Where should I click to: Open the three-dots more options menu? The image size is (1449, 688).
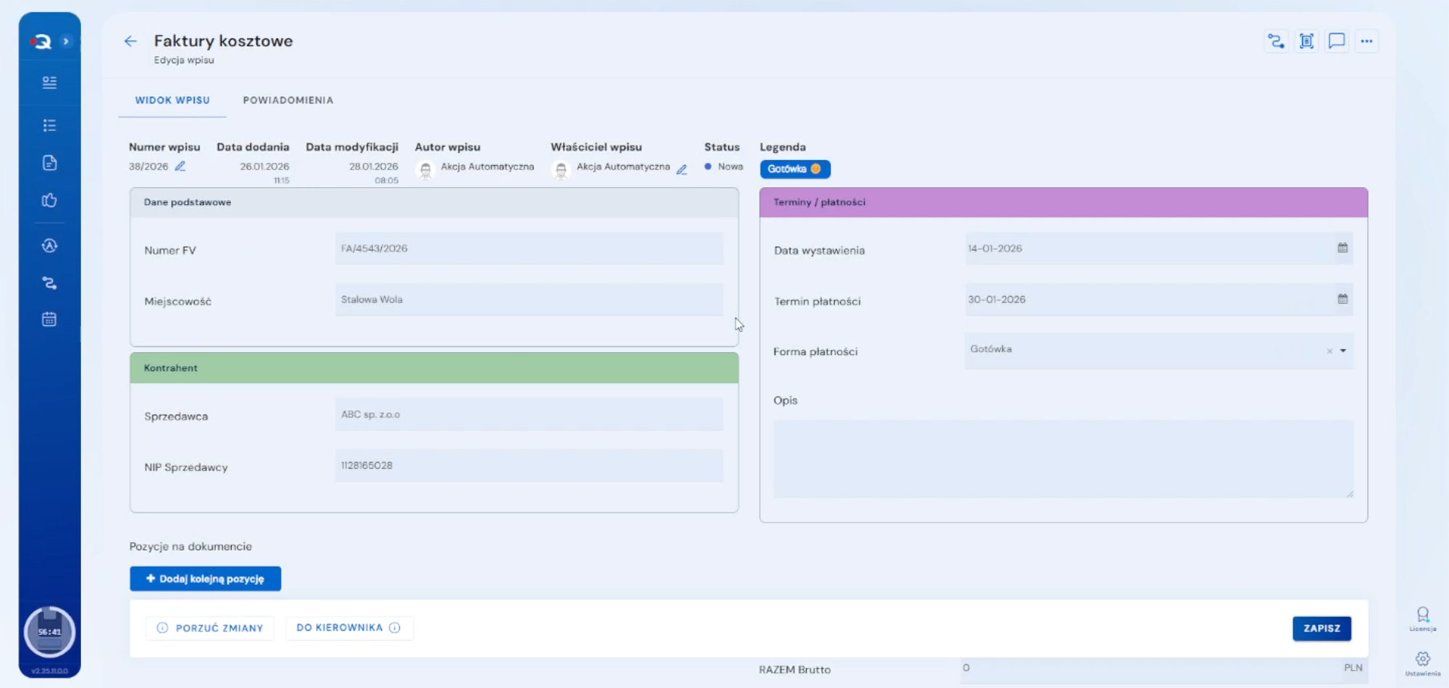click(1366, 41)
